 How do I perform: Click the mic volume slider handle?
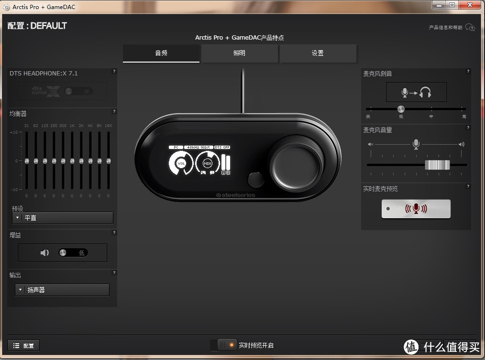[437, 165]
